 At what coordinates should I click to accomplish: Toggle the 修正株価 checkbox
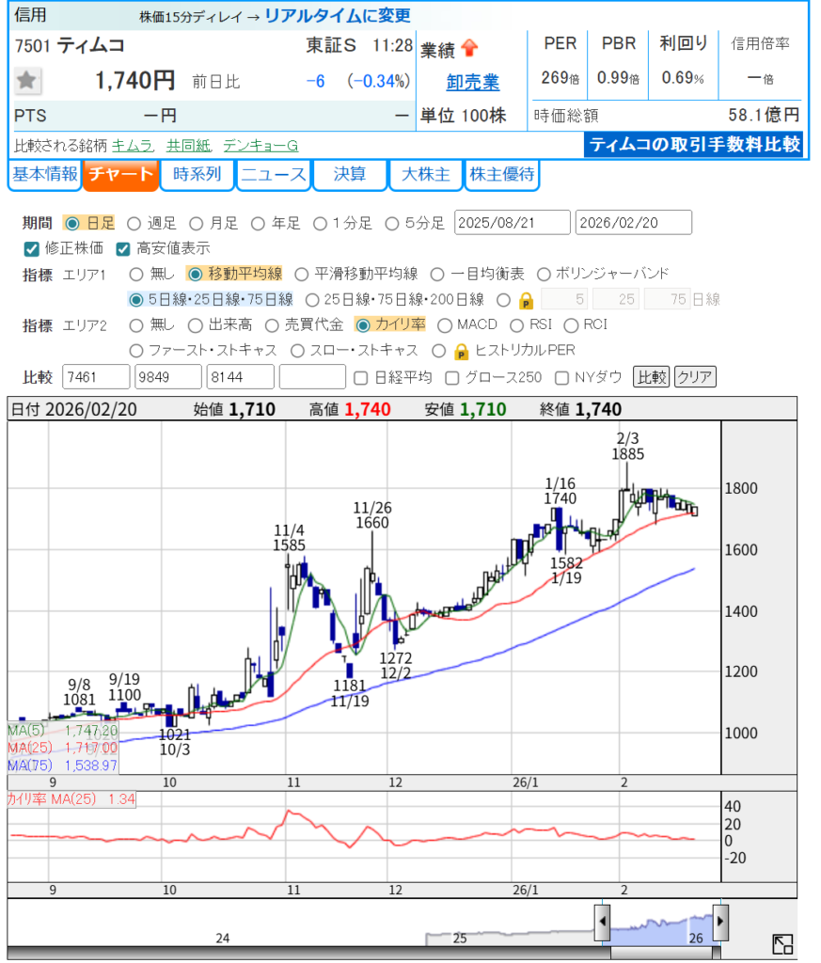point(31,248)
